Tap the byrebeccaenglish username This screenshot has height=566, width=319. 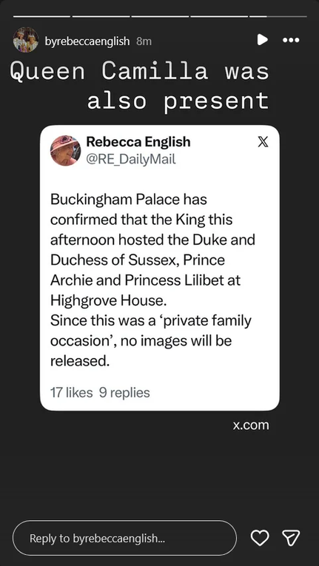tap(87, 41)
